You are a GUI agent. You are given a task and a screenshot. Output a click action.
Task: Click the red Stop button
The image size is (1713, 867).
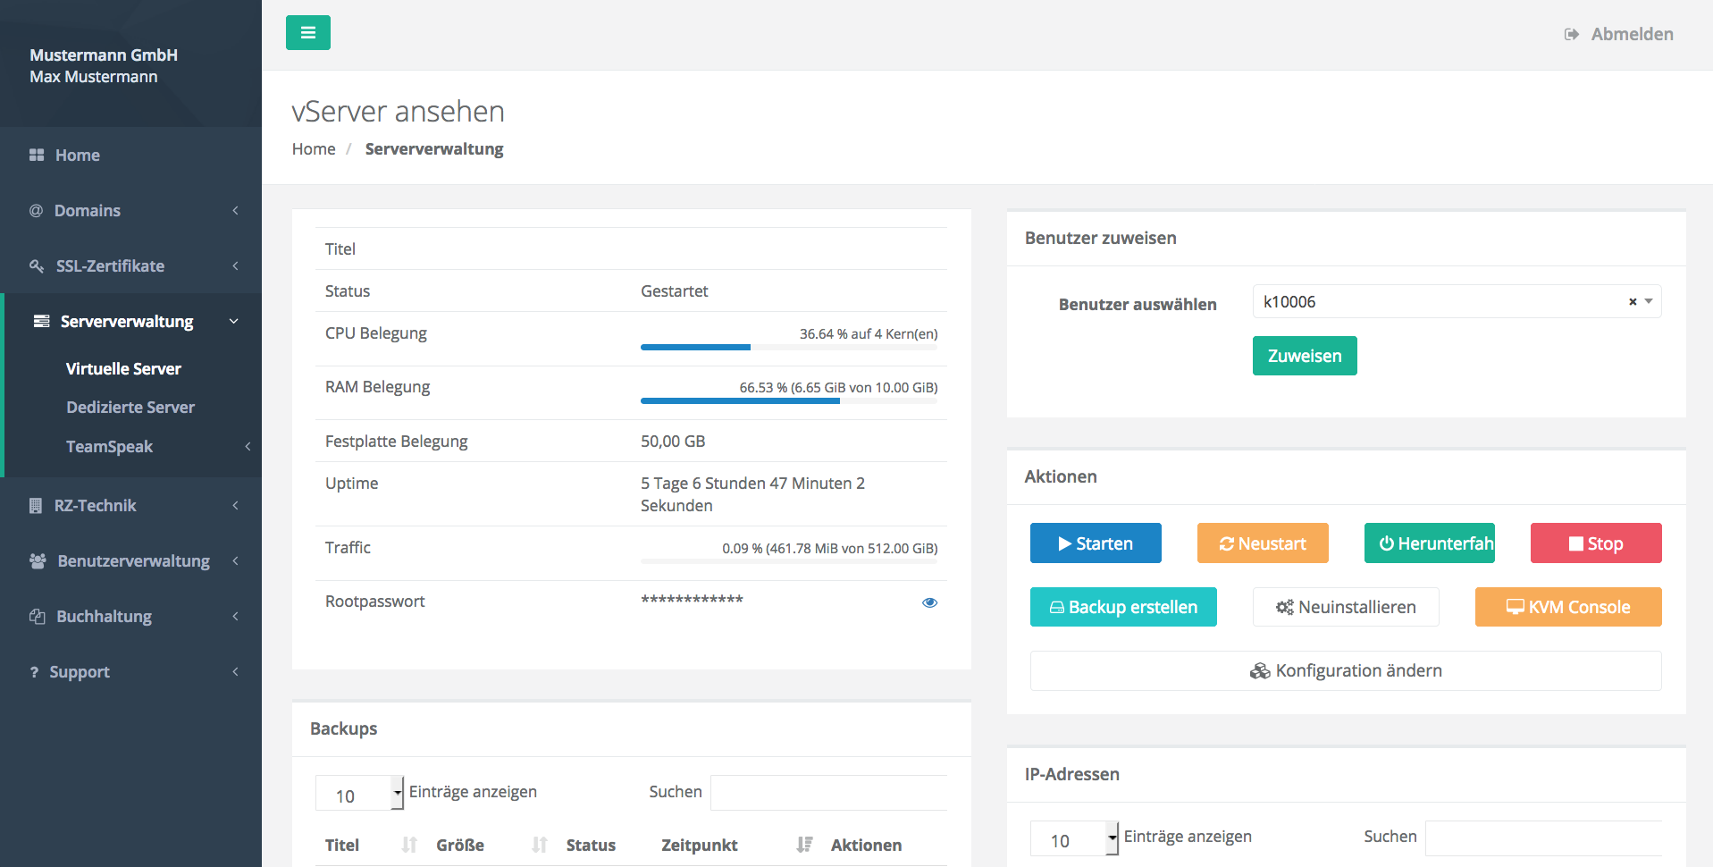[1596, 543]
